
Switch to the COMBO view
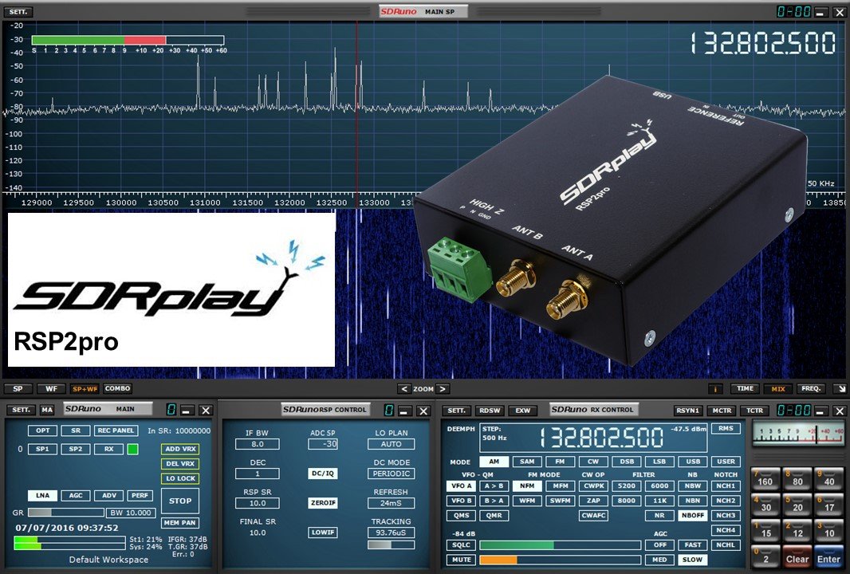(118, 388)
